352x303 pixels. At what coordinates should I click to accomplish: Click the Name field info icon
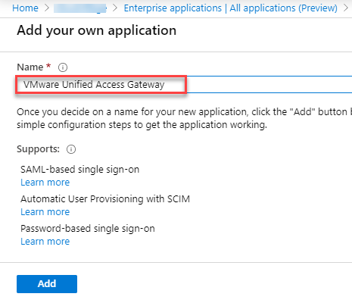[63, 67]
